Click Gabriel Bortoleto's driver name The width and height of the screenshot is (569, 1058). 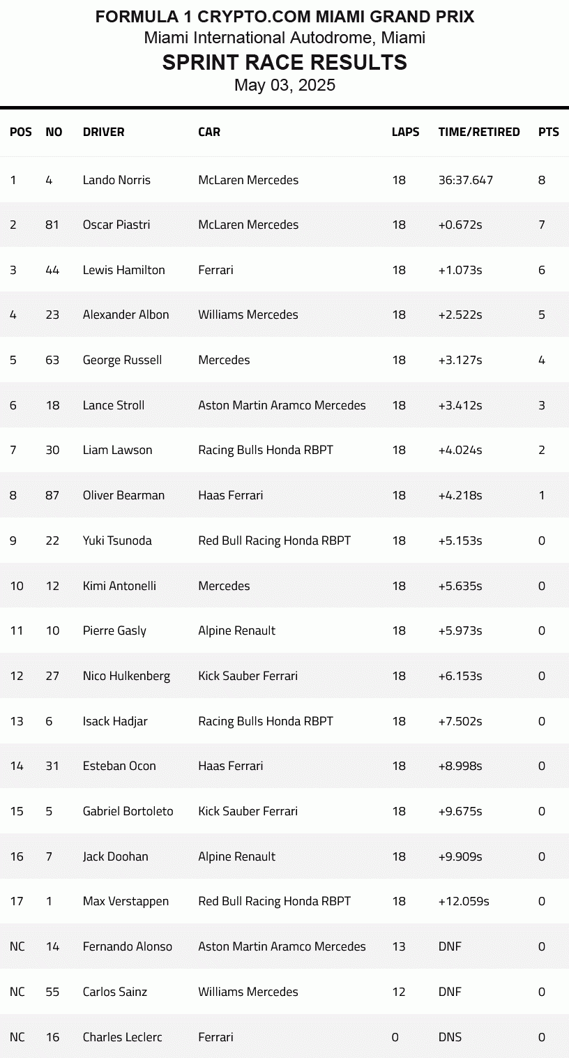click(x=128, y=811)
